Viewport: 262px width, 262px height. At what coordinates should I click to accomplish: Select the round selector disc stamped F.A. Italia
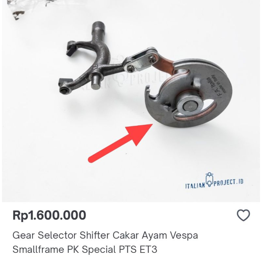pos(188,93)
